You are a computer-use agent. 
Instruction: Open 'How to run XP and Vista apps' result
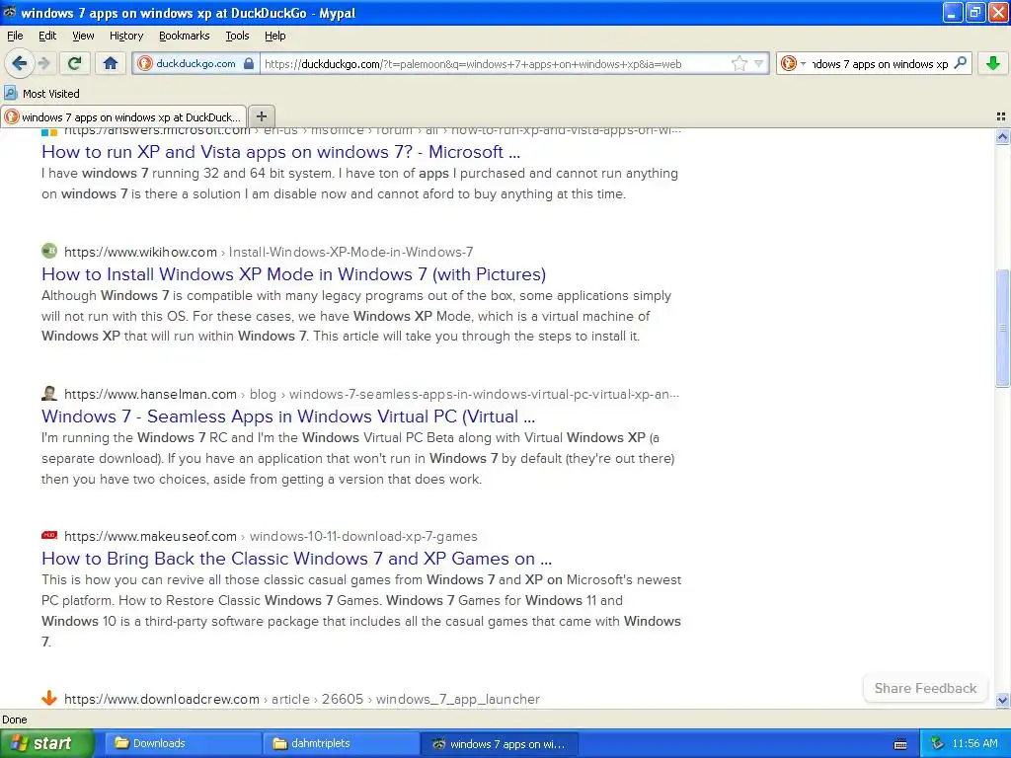(280, 151)
